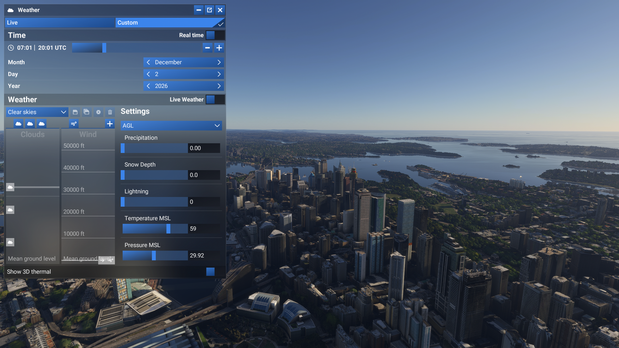
Task: Adjust the time of day slider
Action: (136, 47)
